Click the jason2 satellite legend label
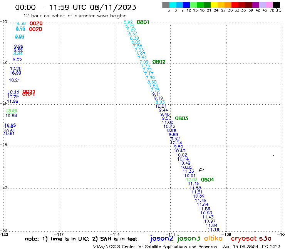This screenshot has height=250, width=285. [x=162, y=238]
